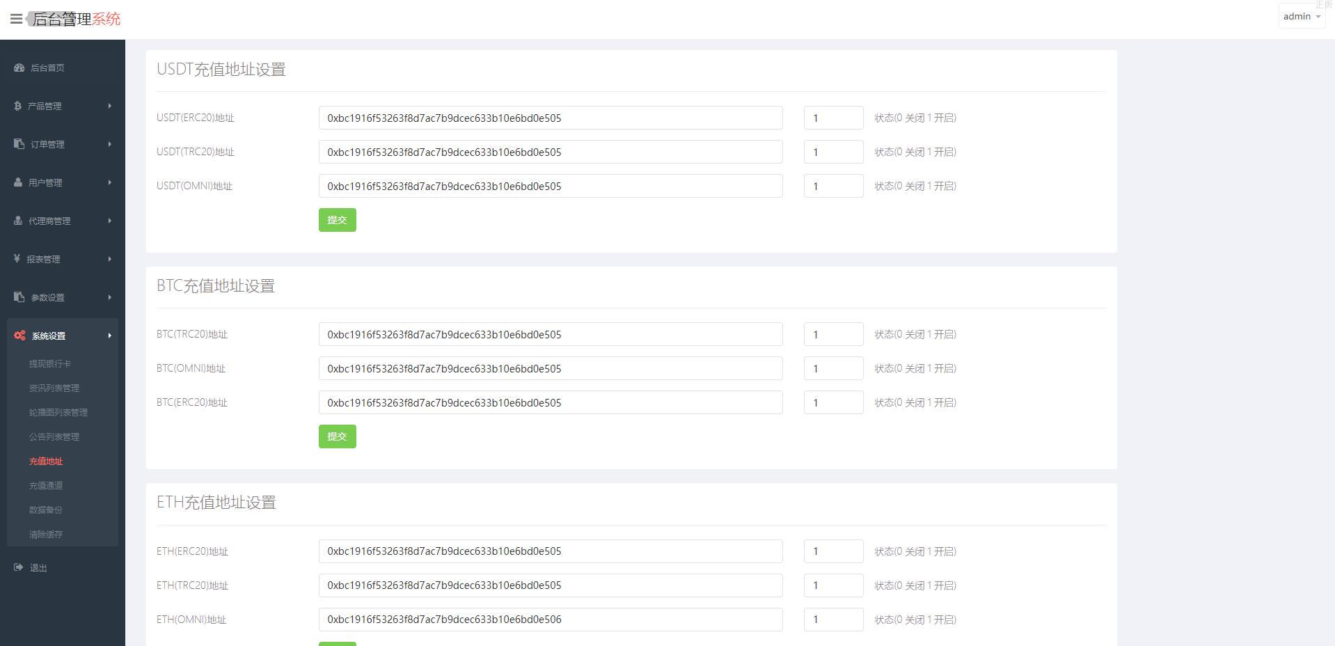Viewport: 1335px width, 646px height.
Task: Click the dashboard icon beside 后台首页
Action: (19, 68)
